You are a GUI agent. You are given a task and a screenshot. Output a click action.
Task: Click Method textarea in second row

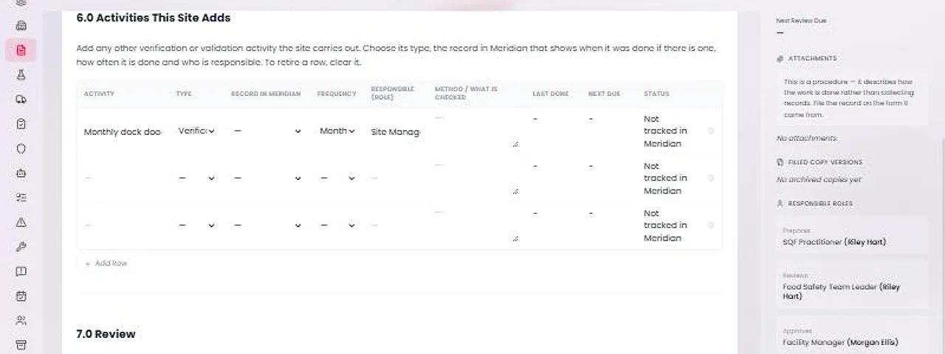pos(476,178)
